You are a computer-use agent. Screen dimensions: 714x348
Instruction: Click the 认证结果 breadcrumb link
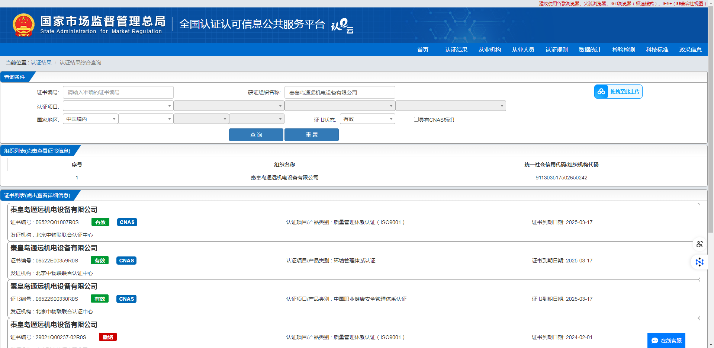pos(41,63)
